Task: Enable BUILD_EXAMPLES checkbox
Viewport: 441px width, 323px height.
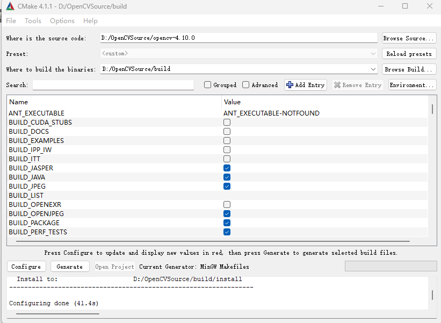Action: 227,140
